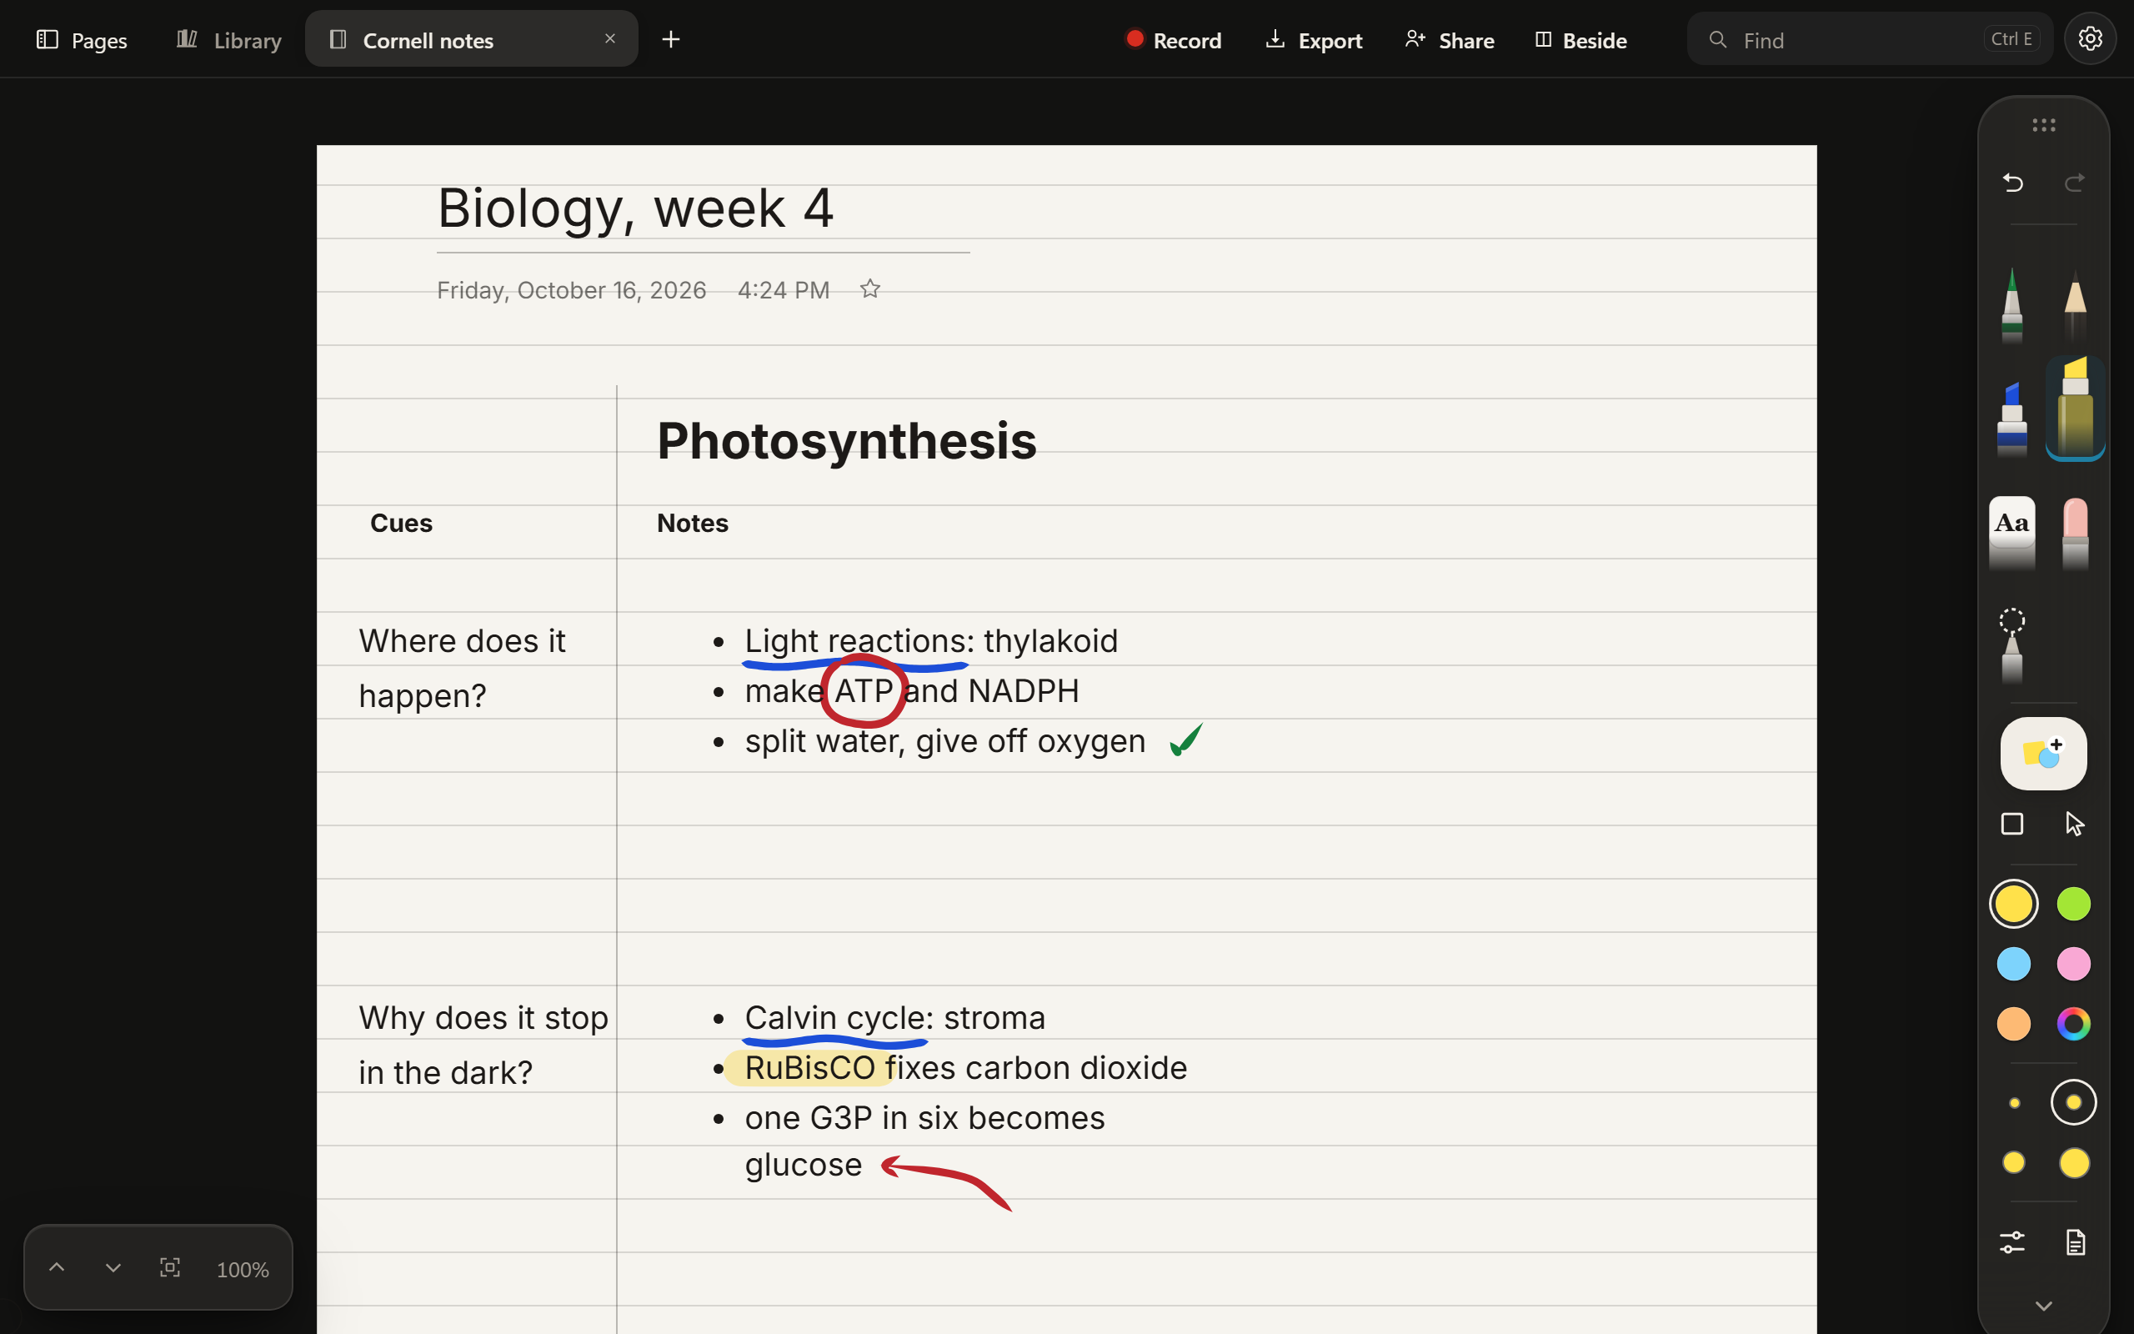Viewport: 2134px width, 1334px height.
Task: Click the "Calvin cycle: stroma" bullet
Action: [895, 1018]
